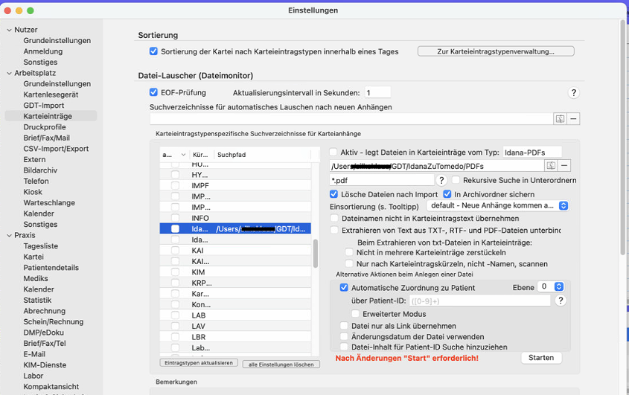The height and width of the screenshot is (395, 629).
Task: Open KIM-Dienste settings page
Action: coord(45,365)
